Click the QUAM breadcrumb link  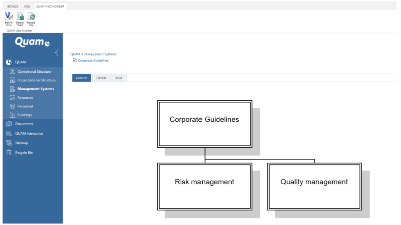75,54
